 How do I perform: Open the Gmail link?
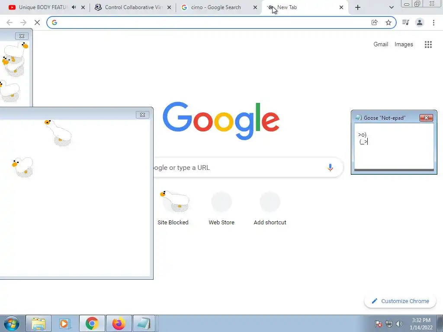381,45
